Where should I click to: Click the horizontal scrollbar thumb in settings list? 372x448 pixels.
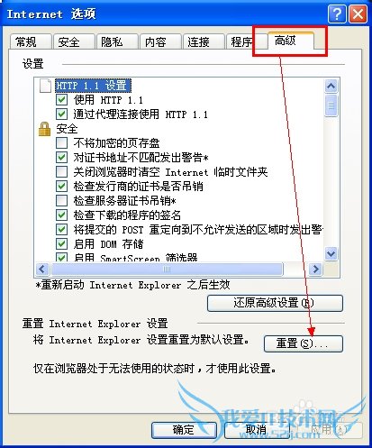click(x=167, y=269)
